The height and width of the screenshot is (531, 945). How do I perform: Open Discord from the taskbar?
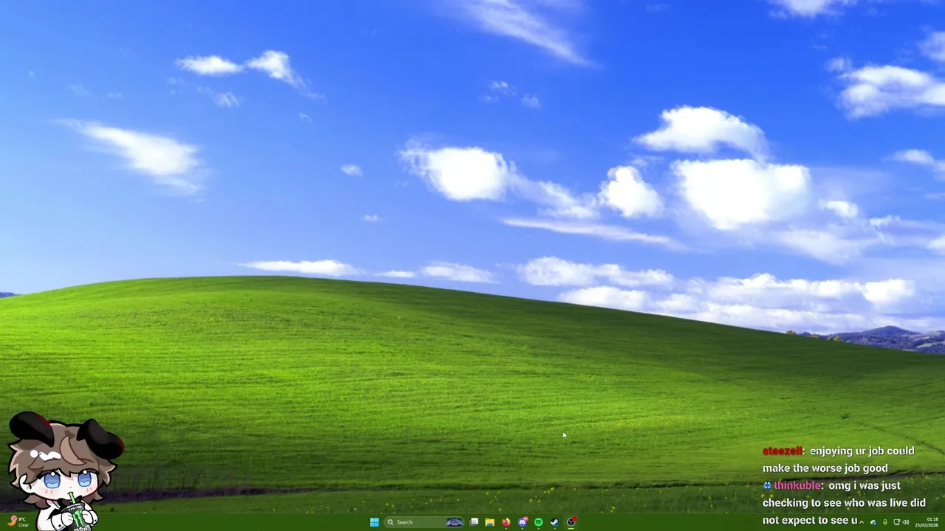click(523, 522)
